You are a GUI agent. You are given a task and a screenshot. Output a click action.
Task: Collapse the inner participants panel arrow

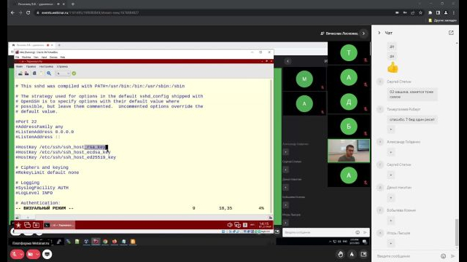pos(287,61)
